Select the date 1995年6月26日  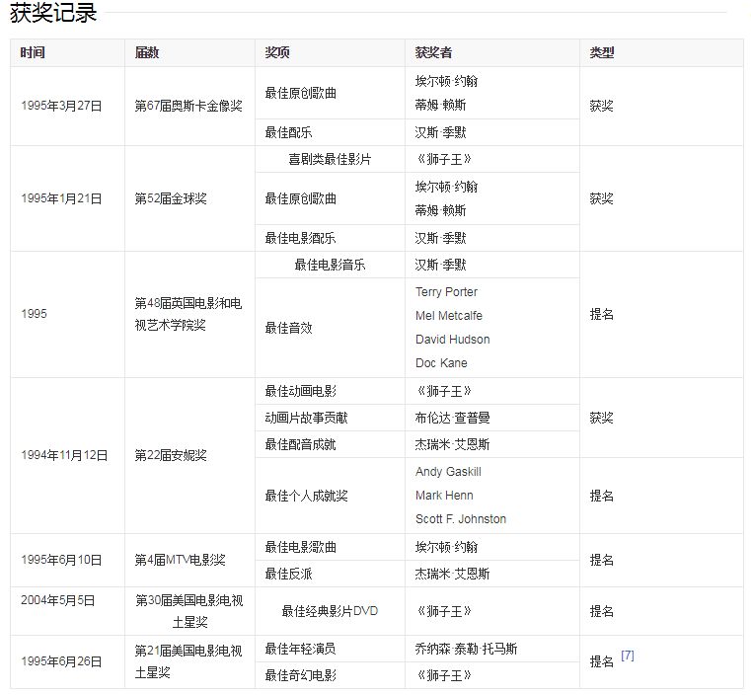(61, 661)
